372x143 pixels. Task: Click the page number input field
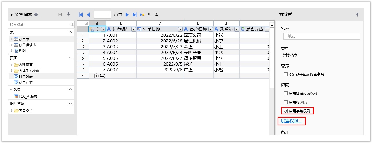[102, 15]
